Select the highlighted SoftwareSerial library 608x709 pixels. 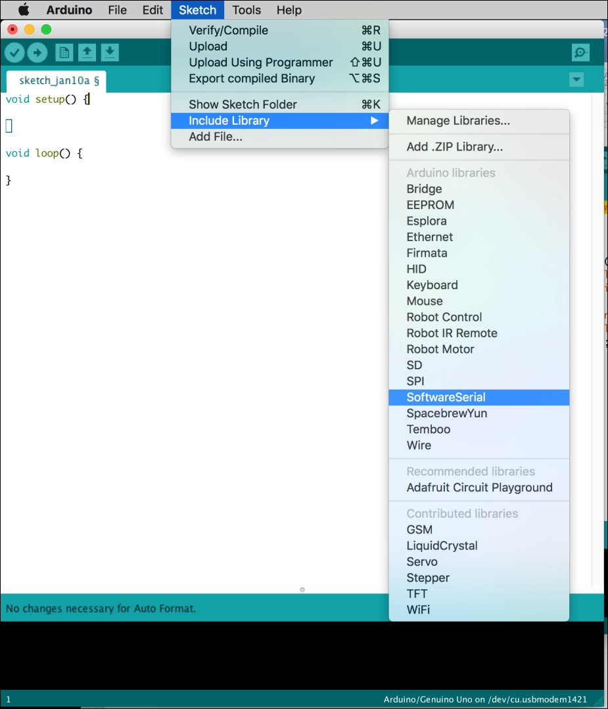(479, 398)
